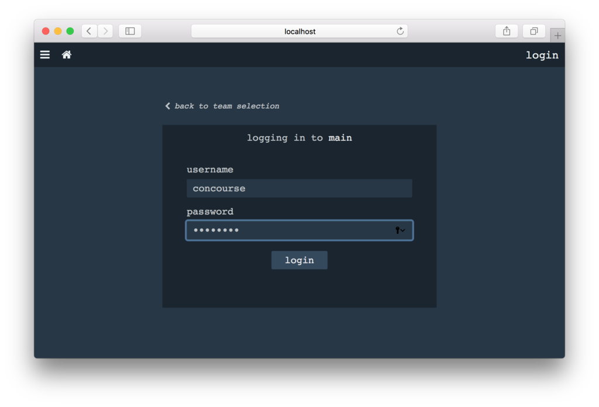The image size is (599, 407).
Task: Return via back to team selection link
Action: [x=222, y=106]
